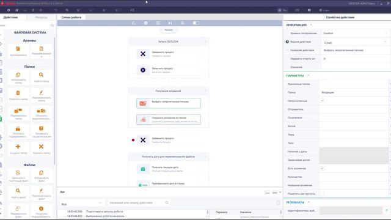
Task: Click the Разархивировать action icon
Action: pyautogui.click(x=41, y=49)
